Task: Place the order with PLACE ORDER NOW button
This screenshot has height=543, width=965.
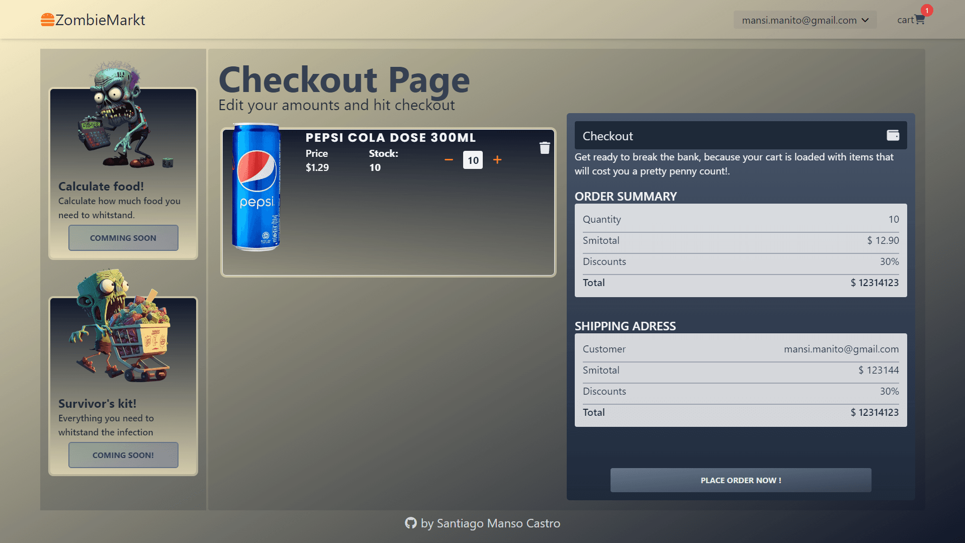Action: (741, 480)
